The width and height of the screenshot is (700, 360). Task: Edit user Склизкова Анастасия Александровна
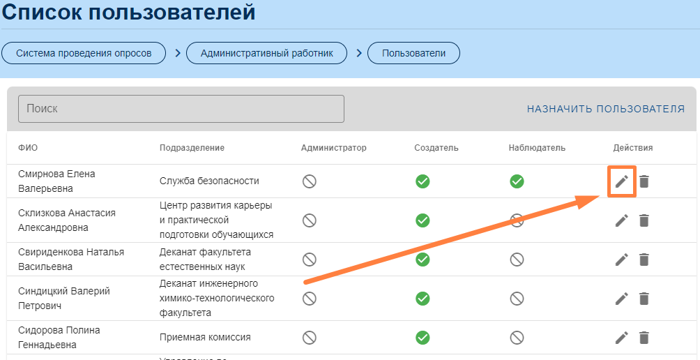tap(621, 220)
